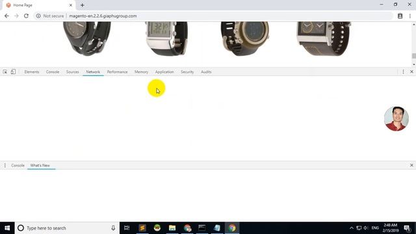
Task: Click the digital silver watch image
Action: pos(166,38)
